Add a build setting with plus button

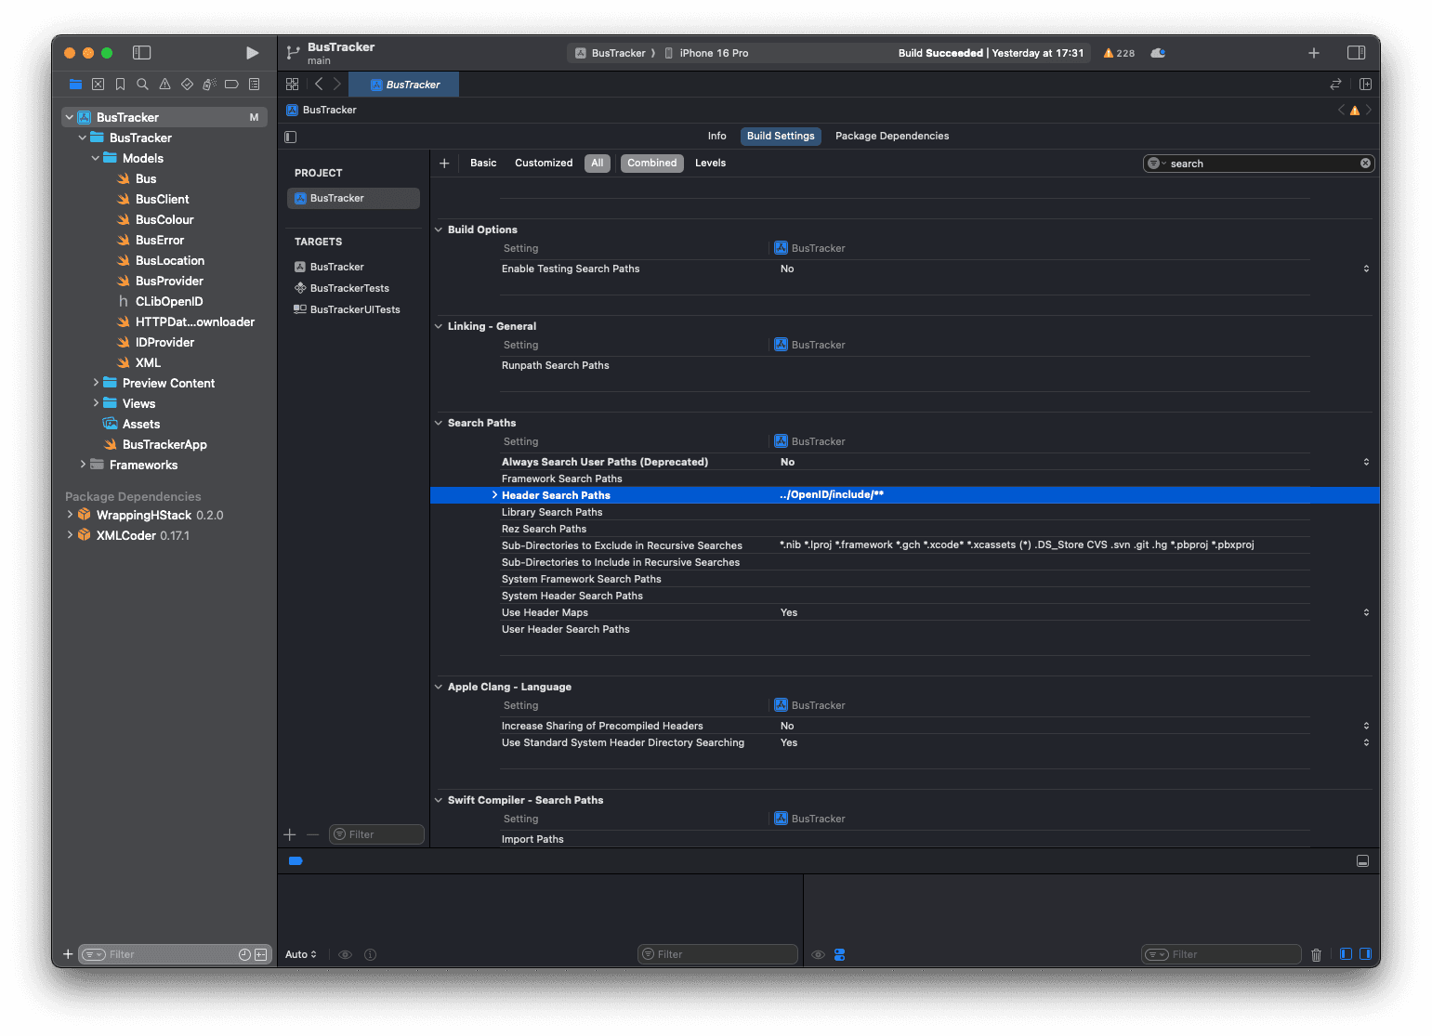pyautogui.click(x=444, y=164)
